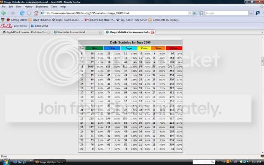Image resolution: width=264 pixels, height=165 pixels.
Task: Click the taskbar clock
Action: point(256,162)
